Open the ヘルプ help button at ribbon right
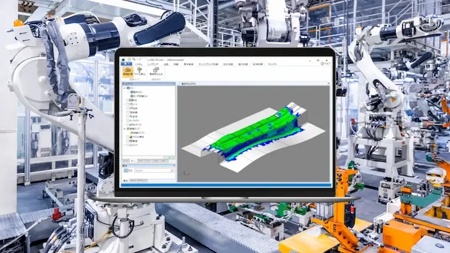Viewport: 450px width, 253px height. pos(325,64)
